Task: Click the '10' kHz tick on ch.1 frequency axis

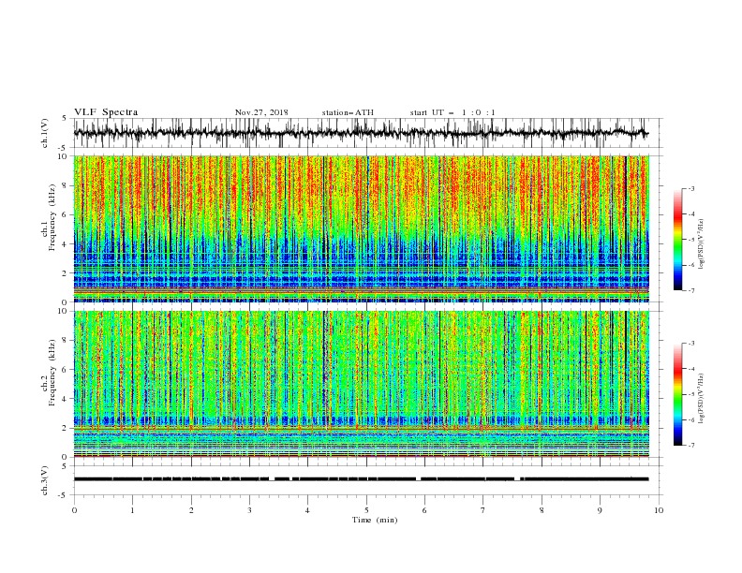Action: coord(64,156)
